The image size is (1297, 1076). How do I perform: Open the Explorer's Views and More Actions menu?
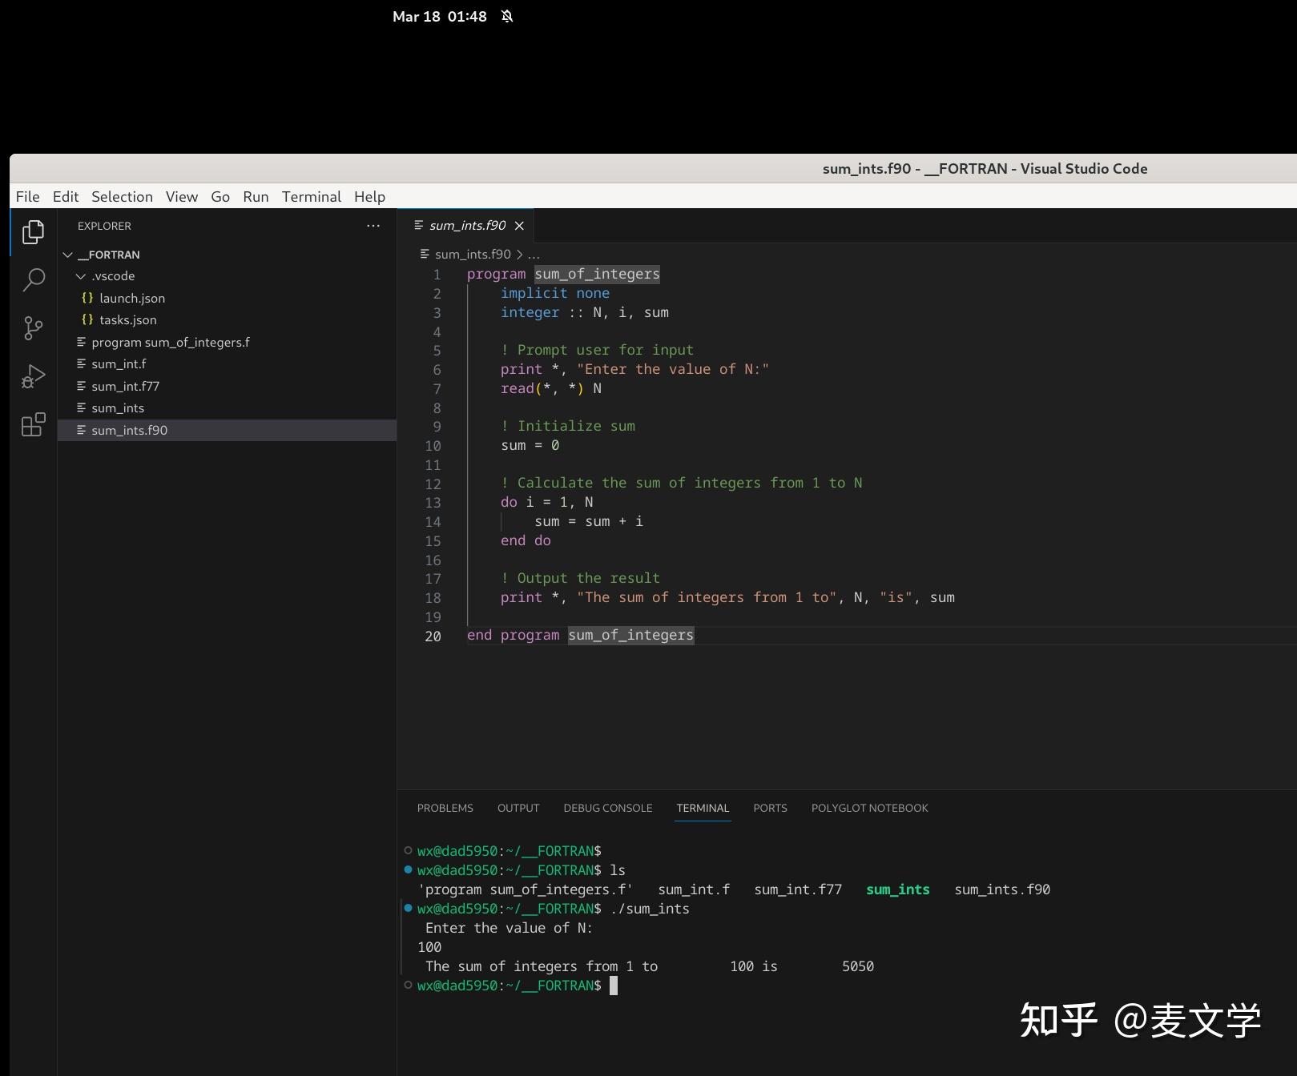click(x=373, y=226)
